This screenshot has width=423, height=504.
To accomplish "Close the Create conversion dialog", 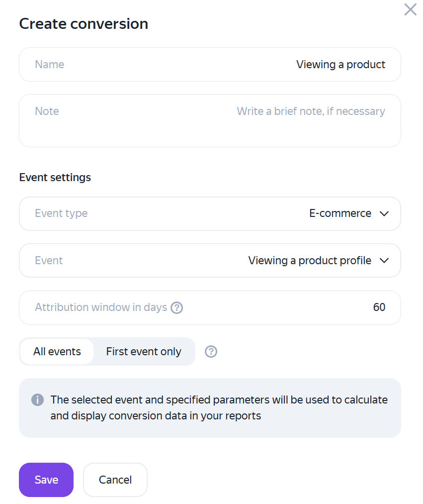I will pyautogui.click(x=410, y=9).
